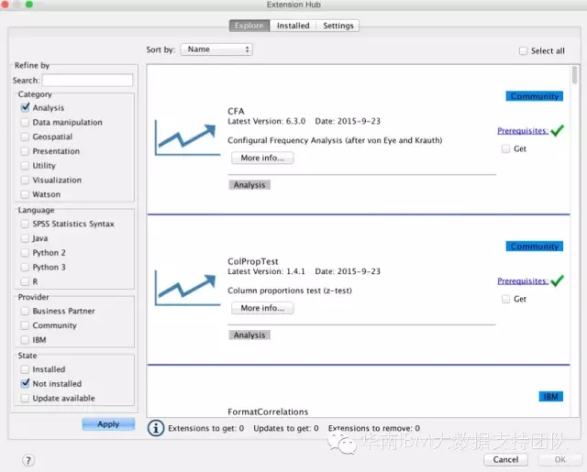
Task: Enable the Utility category filter
Action: (25, 165)
